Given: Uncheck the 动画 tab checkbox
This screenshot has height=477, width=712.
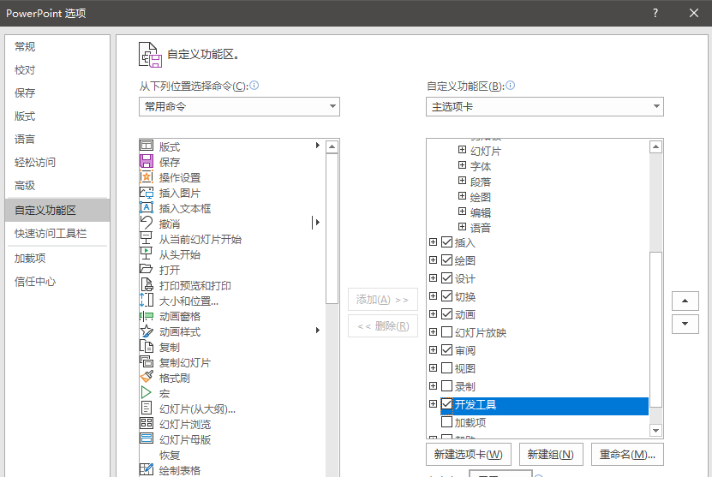Looking at the screenshot, I should click(x=446, y=314).
